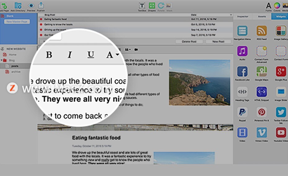288x176 pixels.
Task: Open the blockquote dropdown in editor toolbar
Action: click(128, 50)
